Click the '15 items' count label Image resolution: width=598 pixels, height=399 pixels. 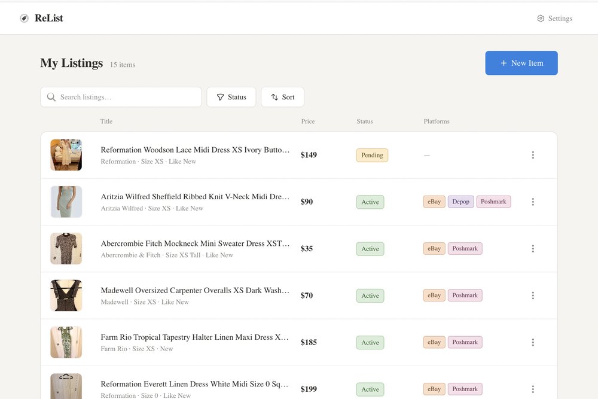pyautogui.click(x=123, y=65)
